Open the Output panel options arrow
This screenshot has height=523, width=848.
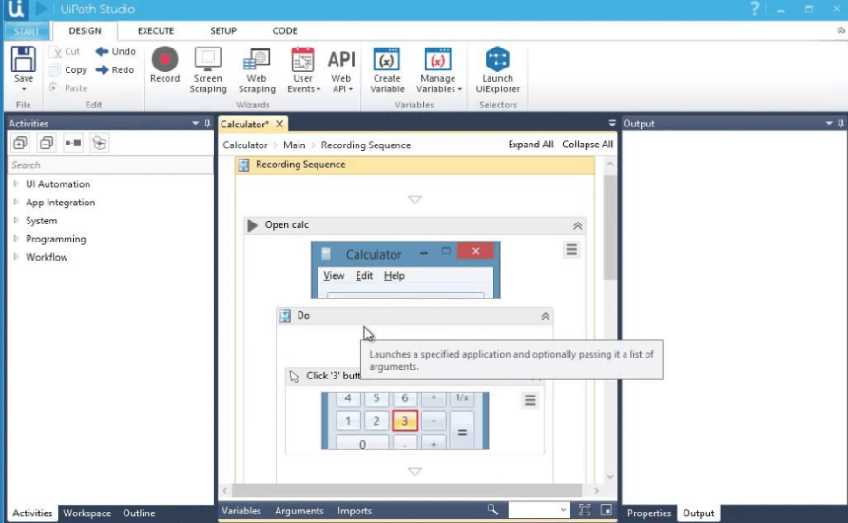pyautogui.click(x=829, y=124)
